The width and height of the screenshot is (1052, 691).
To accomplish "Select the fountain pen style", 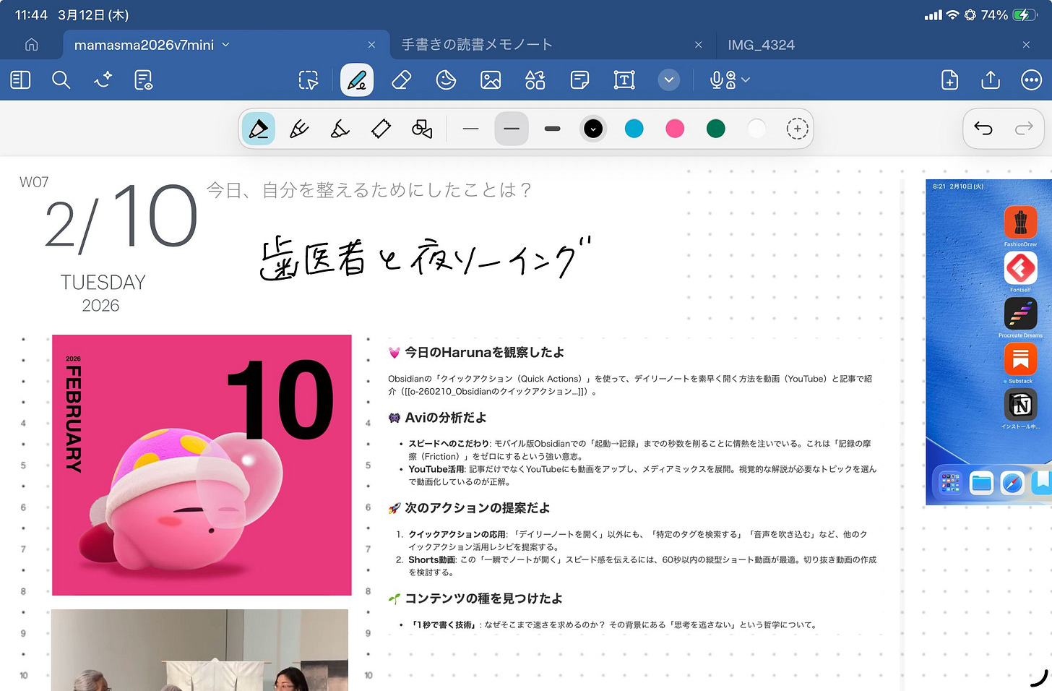I will pyautogui.click(x=259, y=129).
